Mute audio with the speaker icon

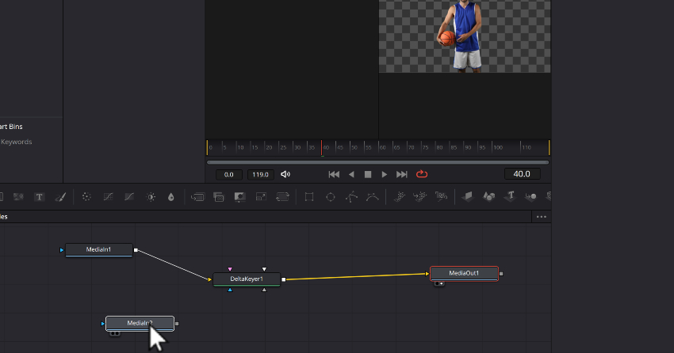[286, 174]
